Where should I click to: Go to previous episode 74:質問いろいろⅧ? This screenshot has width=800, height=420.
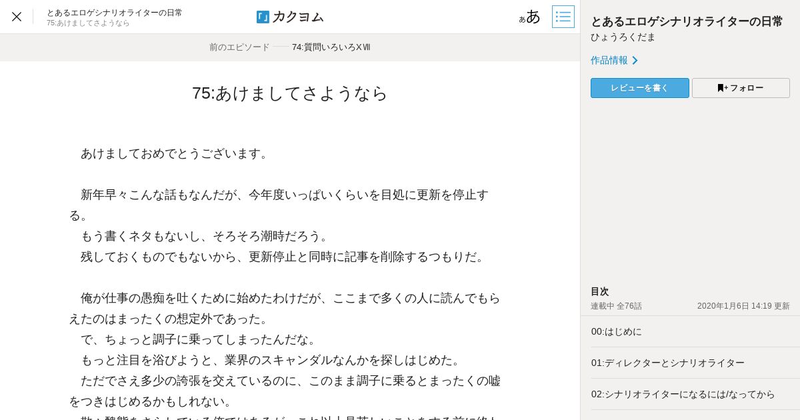coord(331,47)
